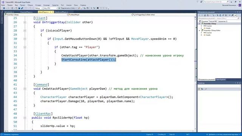The height and width of the screenshot is (136, 242).
Task: Pin the Solution Explorer panel with auto-hide icon
Action: pyautogui.click(x=237, y=12)
